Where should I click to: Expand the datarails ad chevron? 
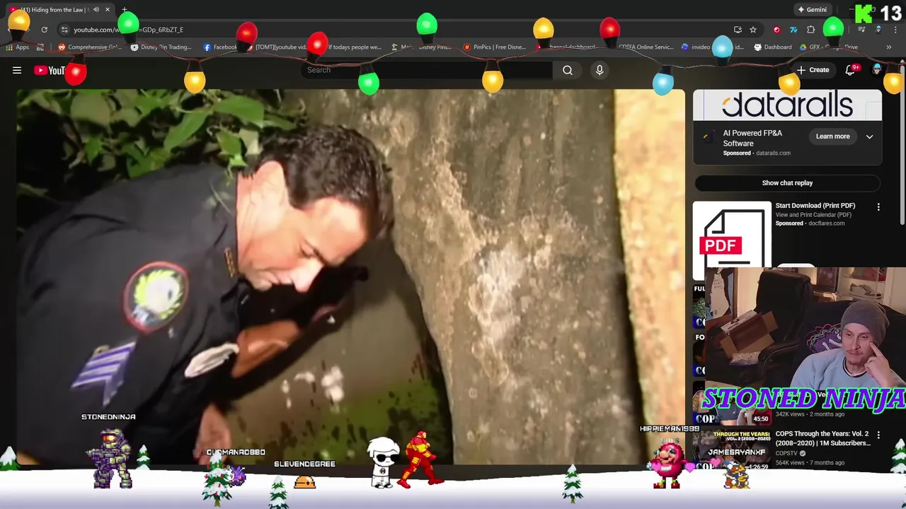869,136
